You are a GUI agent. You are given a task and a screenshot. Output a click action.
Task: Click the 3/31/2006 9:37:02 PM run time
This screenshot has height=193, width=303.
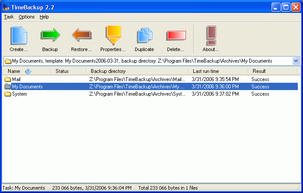pos(215,94)
